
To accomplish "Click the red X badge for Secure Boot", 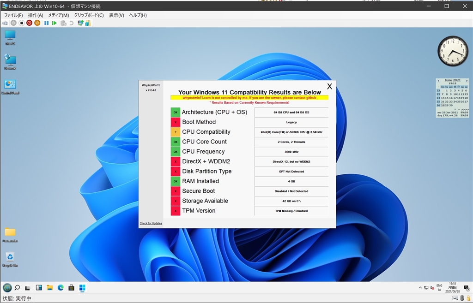I will coord(175,191).
